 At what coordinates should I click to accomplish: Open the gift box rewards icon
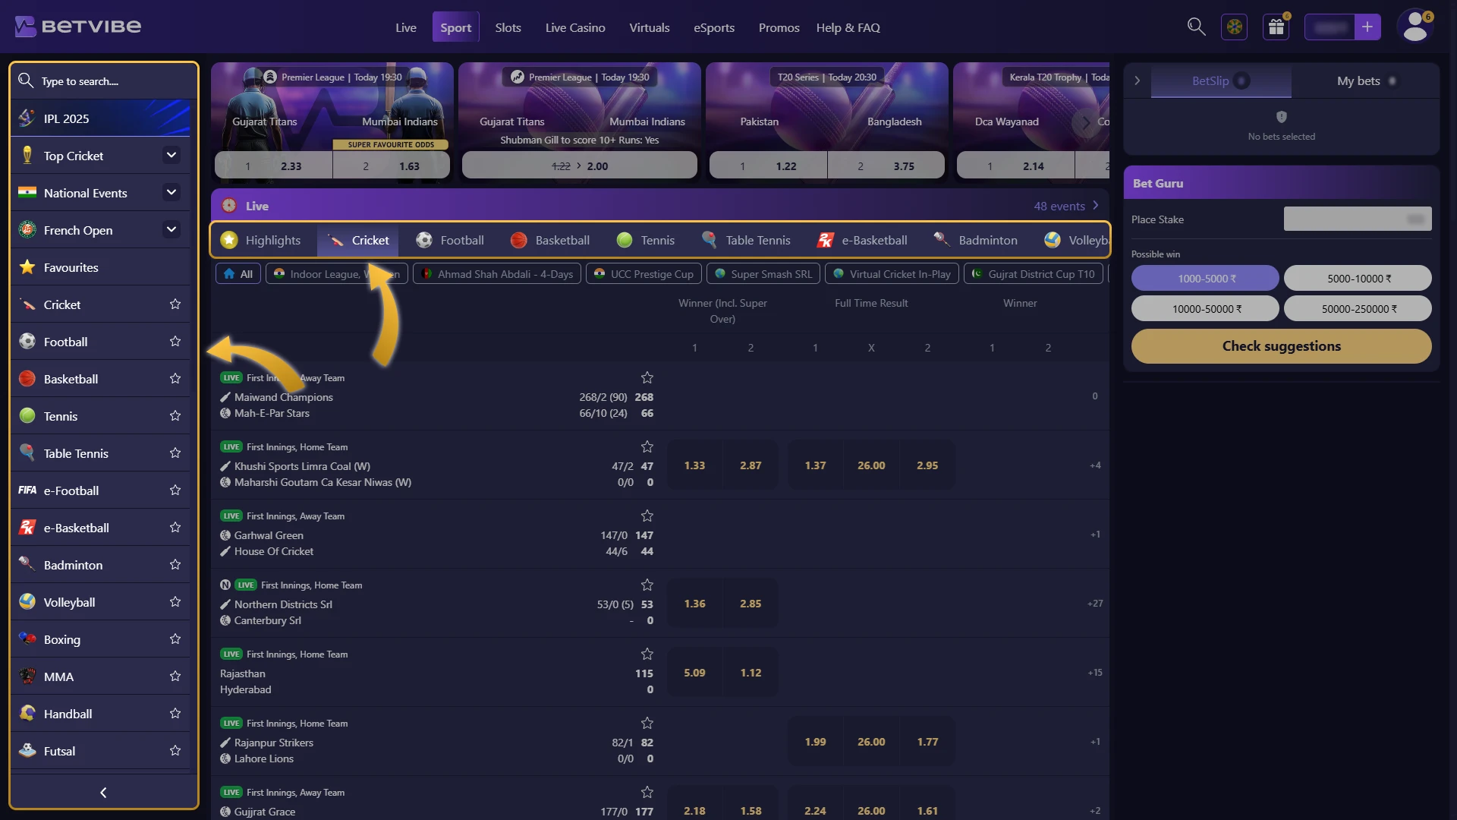click(x=1276, y=27)
